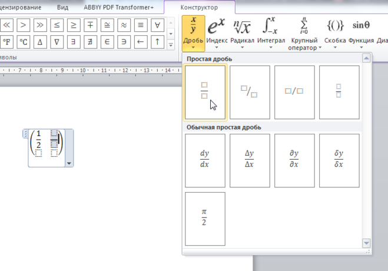Insert the partial ∂y over ∂x fraction
This screenshot has height=271, width=388.
(294, 161)
